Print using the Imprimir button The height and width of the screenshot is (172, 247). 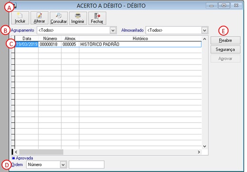78,18
